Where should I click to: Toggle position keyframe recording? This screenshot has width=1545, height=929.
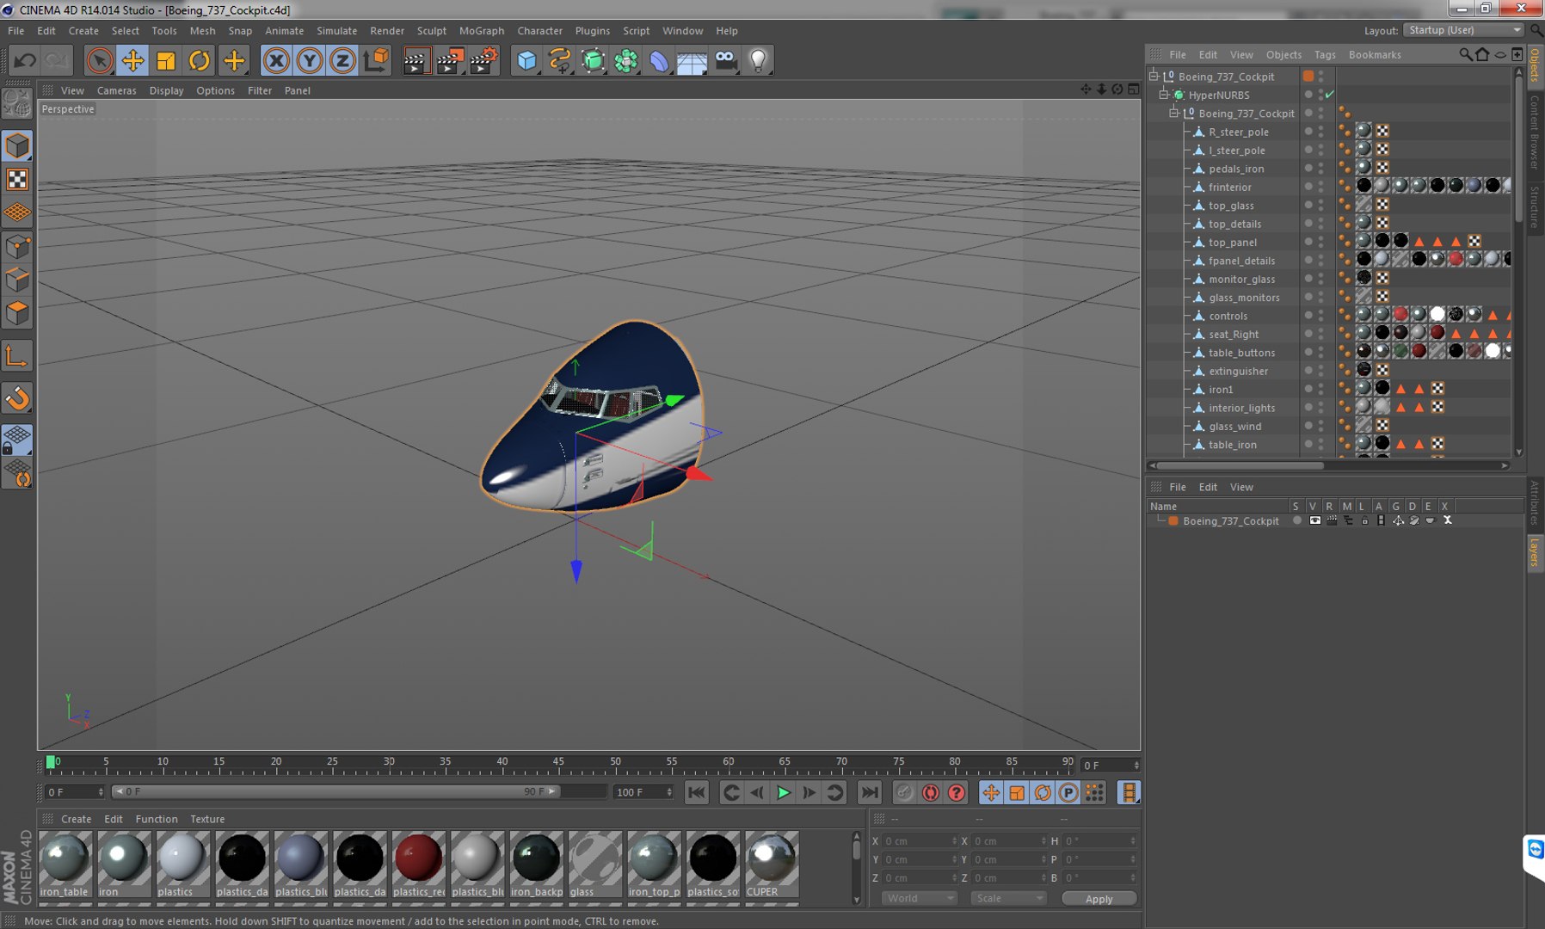(991, 793)
